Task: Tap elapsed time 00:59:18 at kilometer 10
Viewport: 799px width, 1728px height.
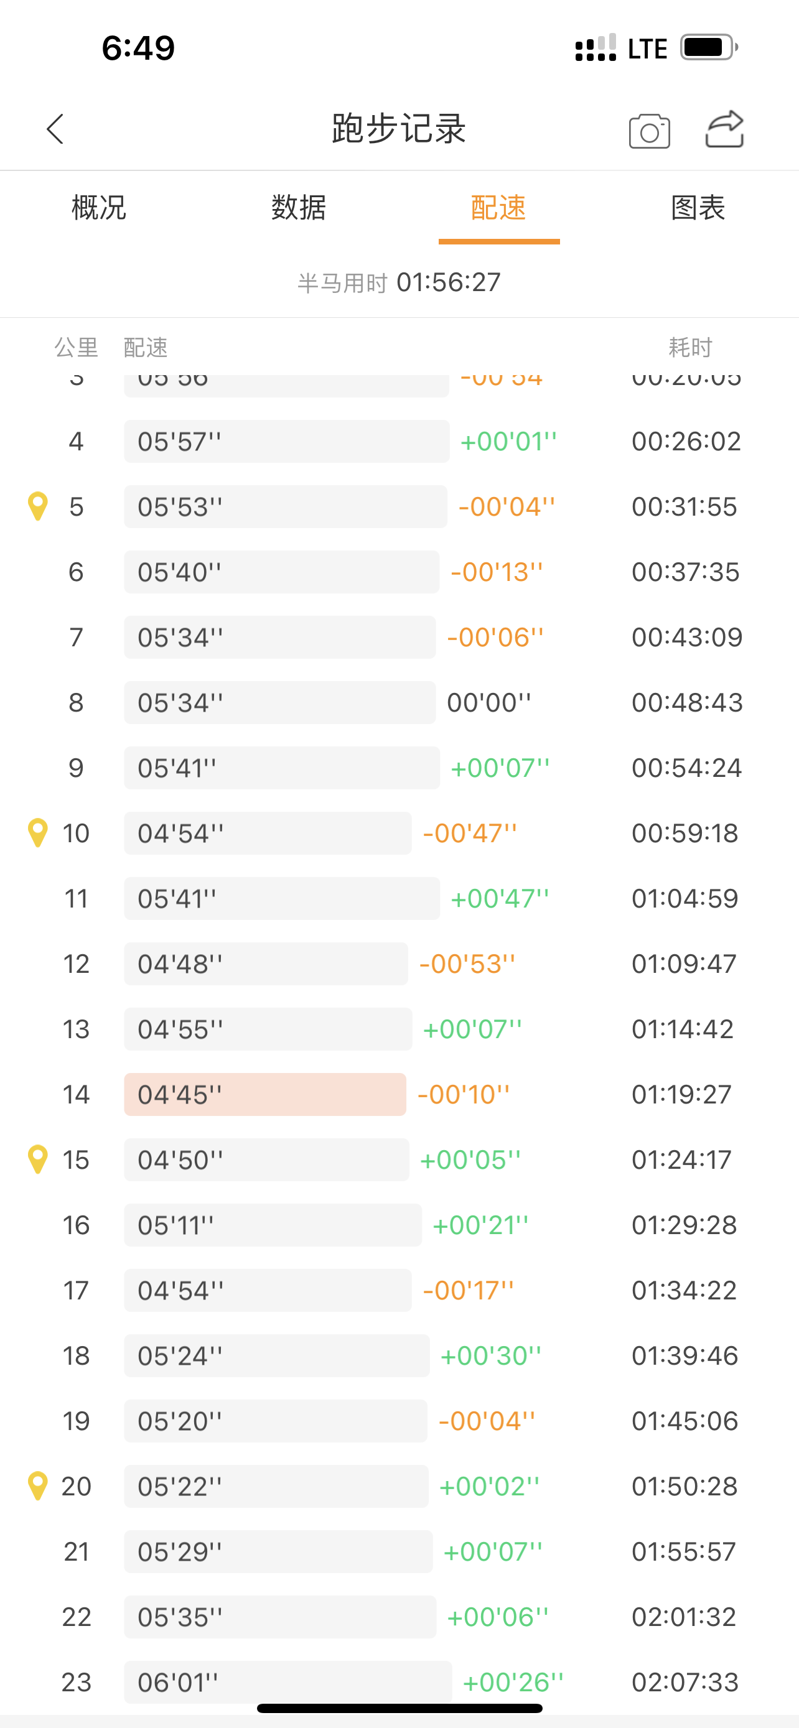Action: click(x=685, y=833)
